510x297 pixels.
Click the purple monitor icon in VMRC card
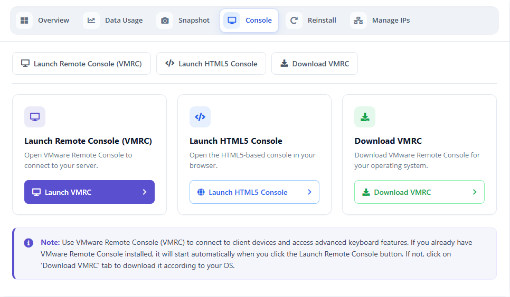[x=35, y=117]
